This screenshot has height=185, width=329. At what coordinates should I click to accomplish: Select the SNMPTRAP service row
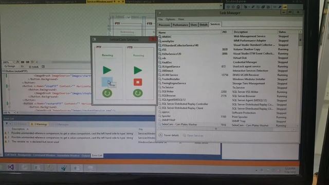[228, 120]
